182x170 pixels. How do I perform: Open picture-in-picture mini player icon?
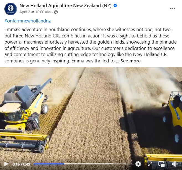[162, 164]
